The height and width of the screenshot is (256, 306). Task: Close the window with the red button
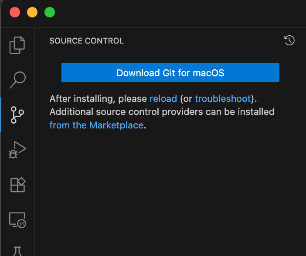click(15, 12)
